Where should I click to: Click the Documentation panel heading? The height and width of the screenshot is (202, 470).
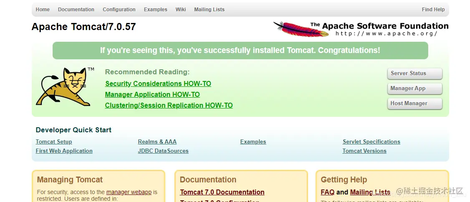tap(208, 180)
